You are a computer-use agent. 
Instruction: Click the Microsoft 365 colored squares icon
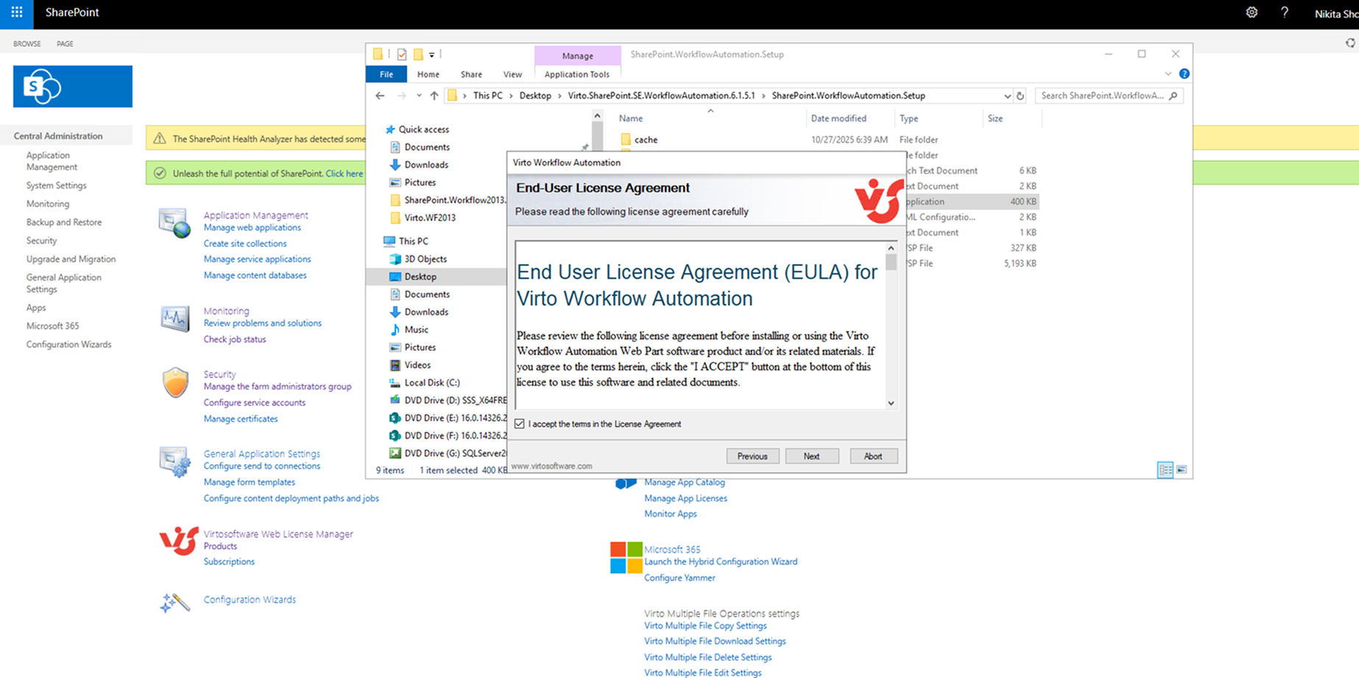[625, 558]
